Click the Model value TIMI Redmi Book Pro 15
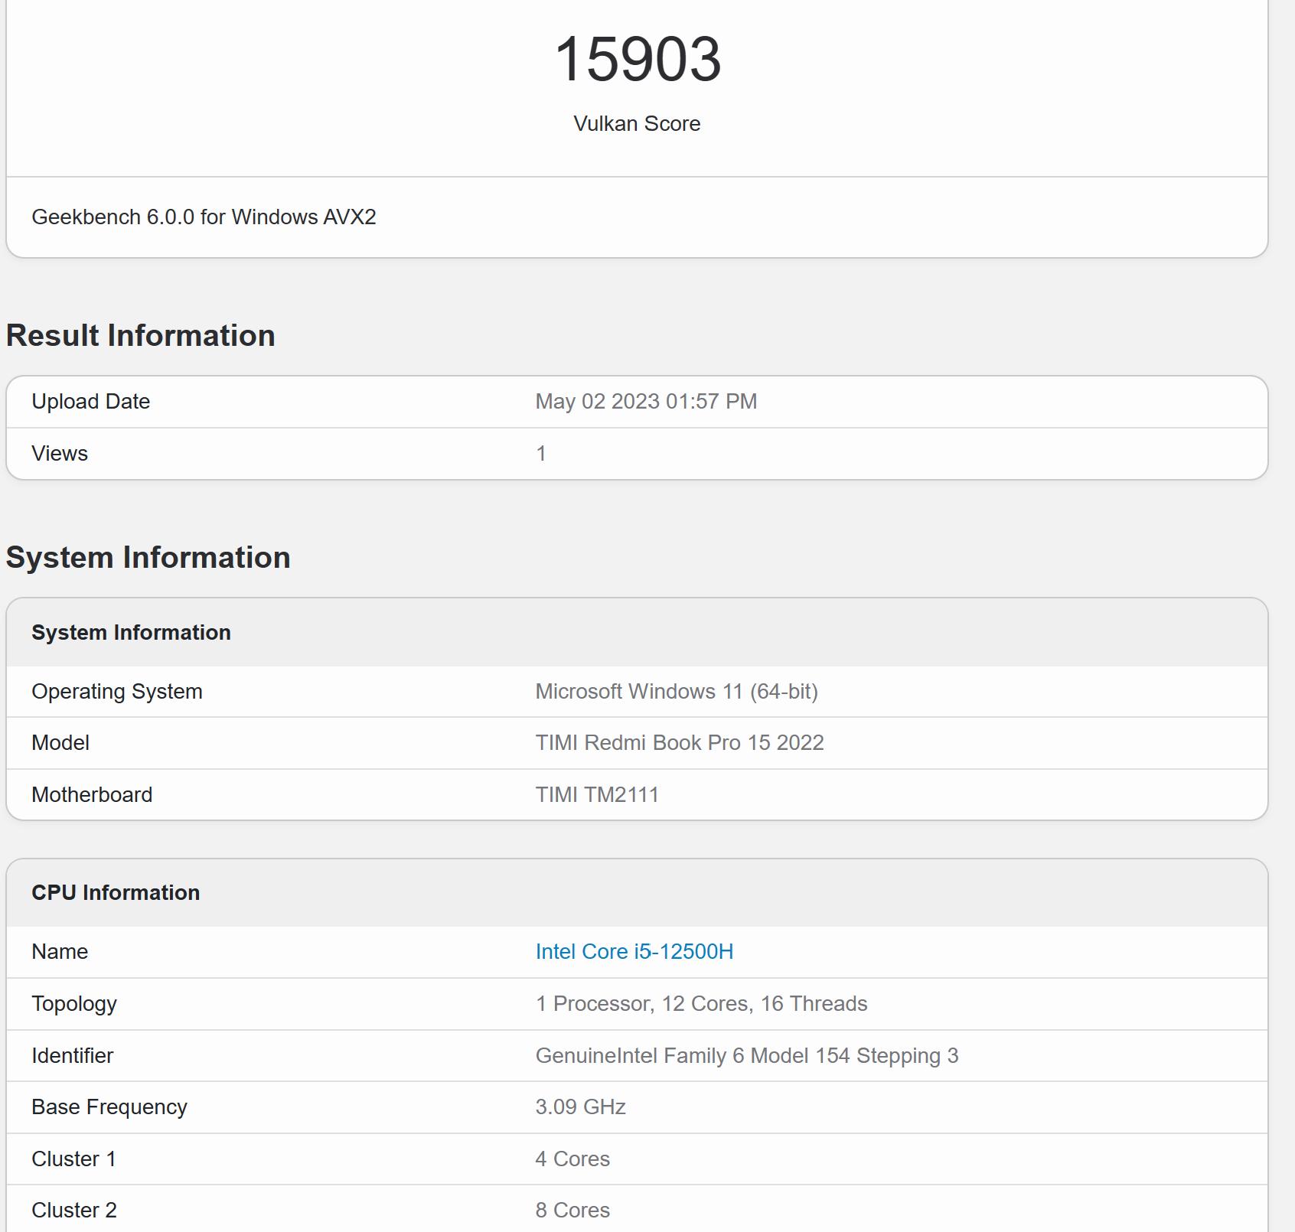Screen dimensions: 1295x1232 (x=680, y=742)
